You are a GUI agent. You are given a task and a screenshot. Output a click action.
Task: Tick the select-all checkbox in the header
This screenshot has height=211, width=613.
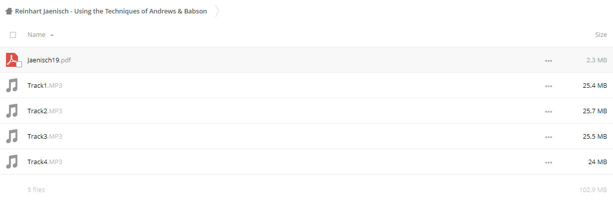(13, 35)
